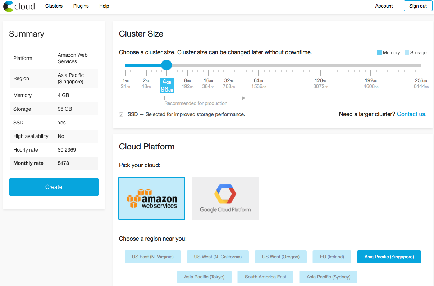
Task: Click the Region 'Asia Pacific (Singapore)' summary value
Action: pyautogui.click(x=71, y=78)
